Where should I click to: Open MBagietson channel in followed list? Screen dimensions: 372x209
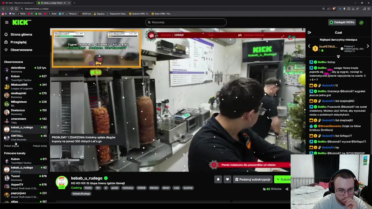pyautogui.click(x=25, y=103)
